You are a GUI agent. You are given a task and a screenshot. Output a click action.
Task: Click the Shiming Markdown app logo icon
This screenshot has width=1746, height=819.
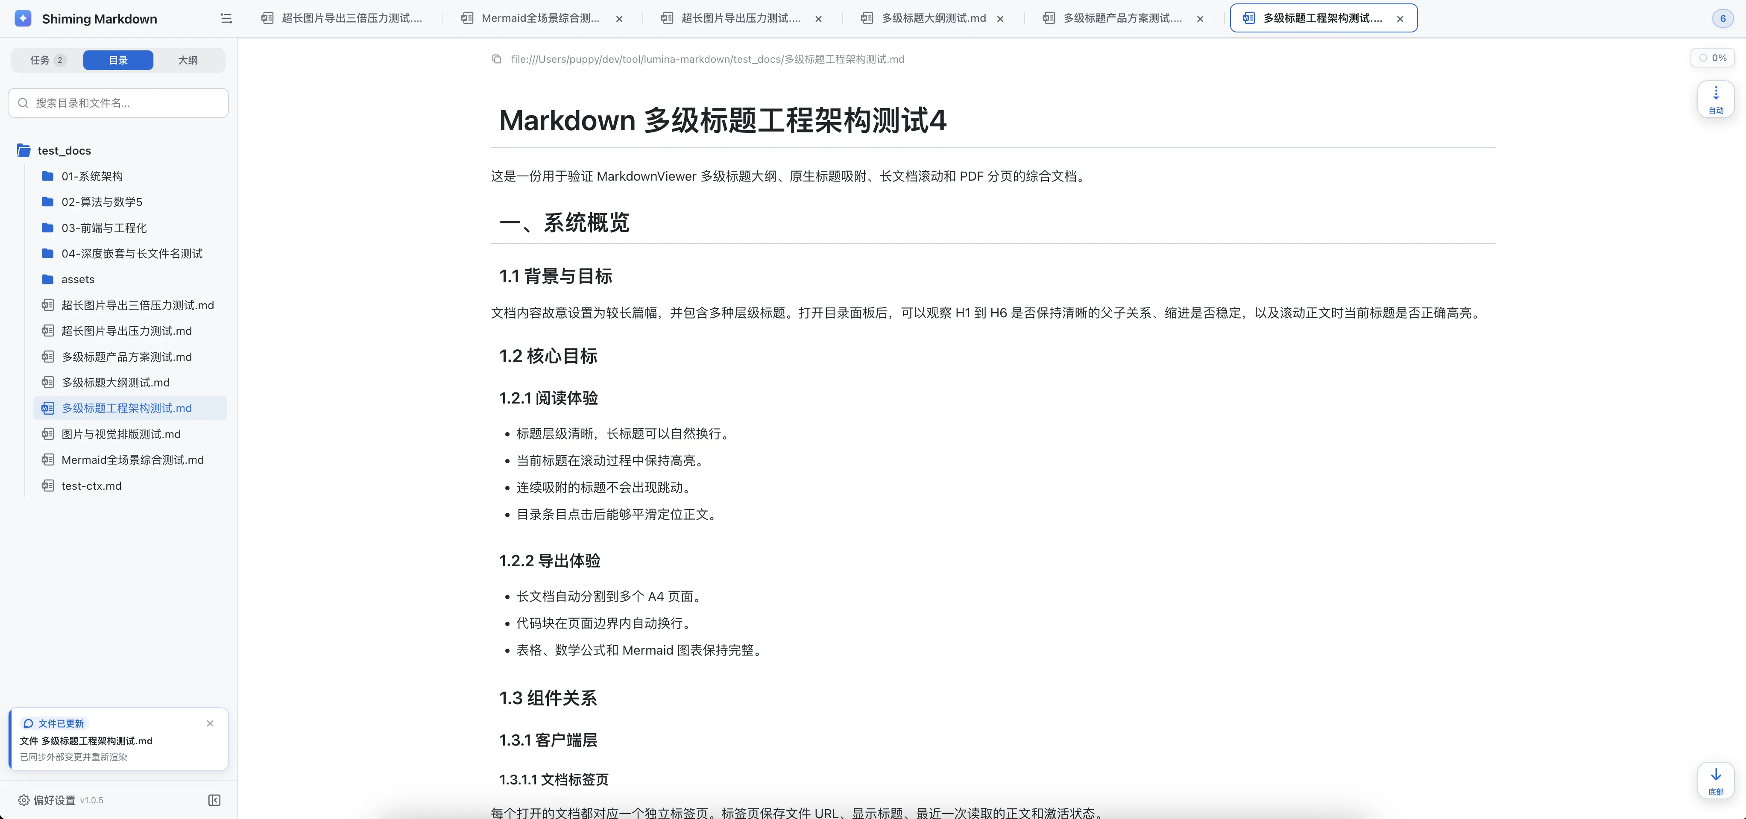coord(23,18)
